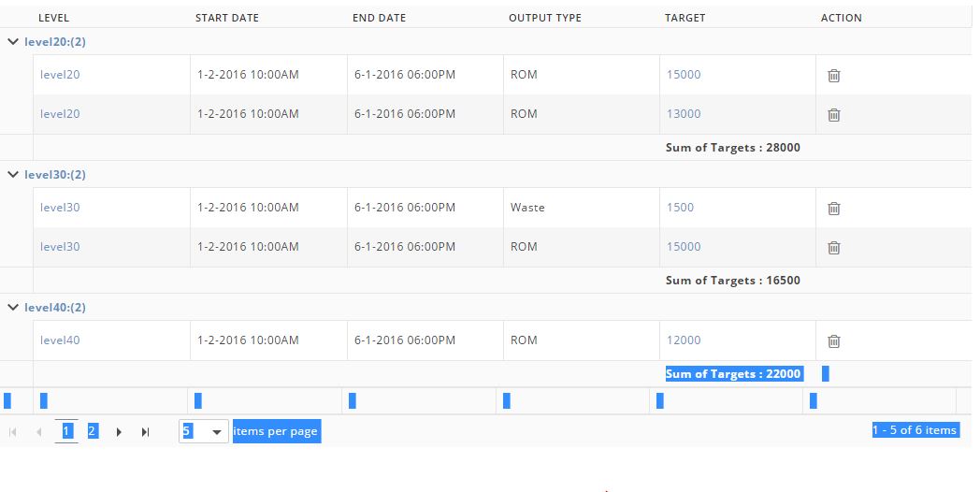Delete the level20 row with target 13000

834,115
